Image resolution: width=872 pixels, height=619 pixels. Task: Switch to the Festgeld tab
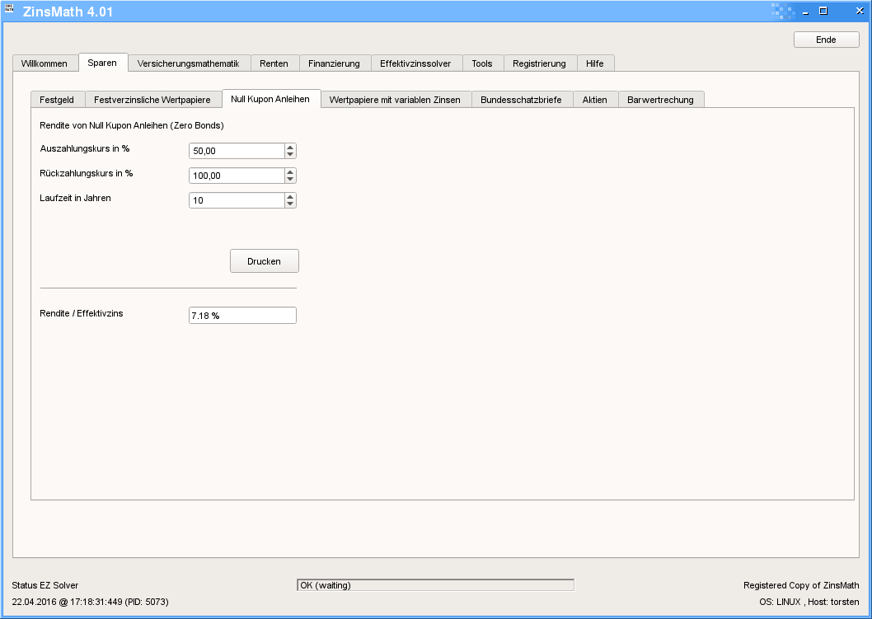57,100
